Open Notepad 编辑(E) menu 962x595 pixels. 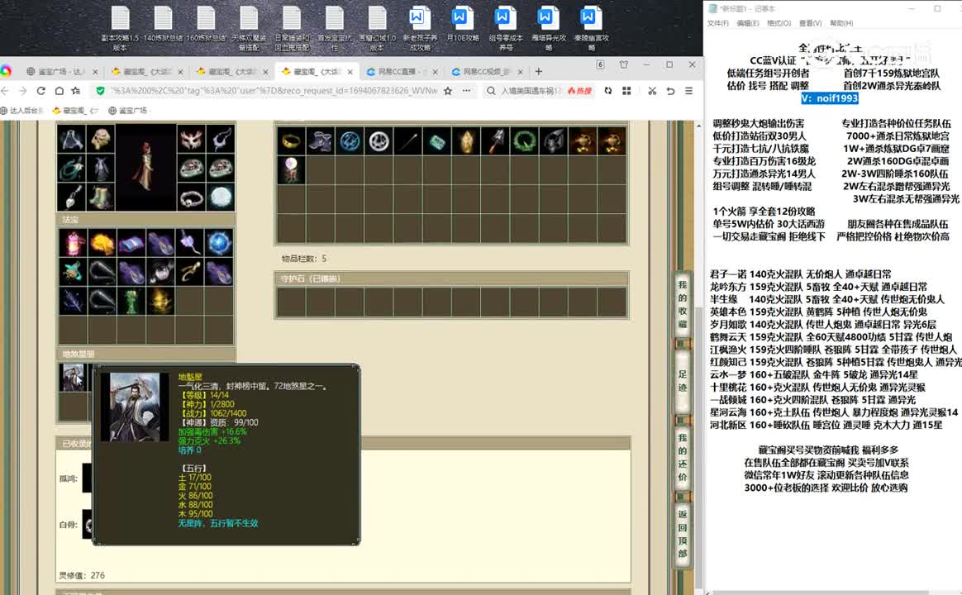pyautogui.click(x=747, y=23)
